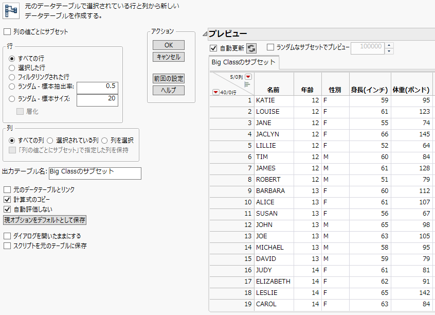The height and width of the screenshot is (315, 435).
Task: Uncheck 自動更新 checkbox
Action: point(213,48)
